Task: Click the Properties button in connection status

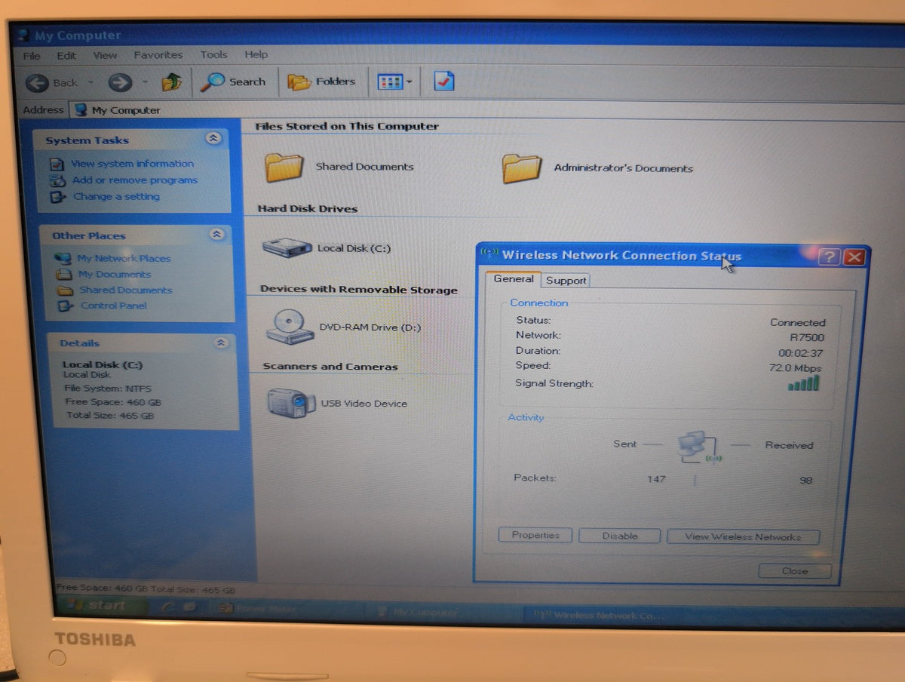Action: (x=535, y=536)
